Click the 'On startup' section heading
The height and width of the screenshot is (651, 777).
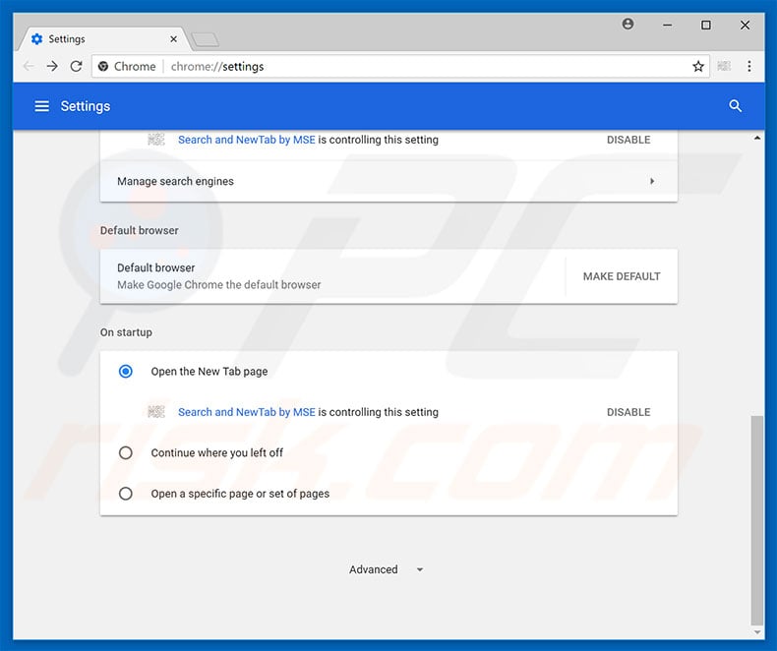click(x=126, y=332)
